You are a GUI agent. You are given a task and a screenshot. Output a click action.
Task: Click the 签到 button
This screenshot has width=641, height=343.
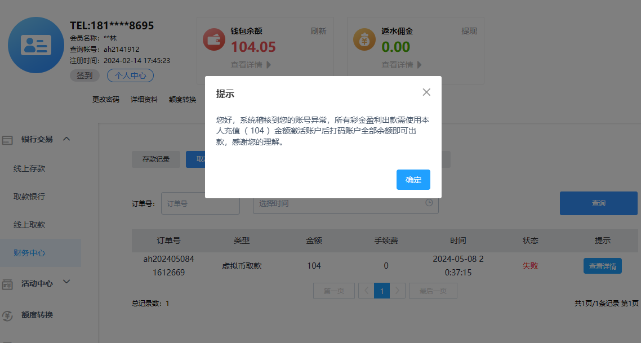84,75
